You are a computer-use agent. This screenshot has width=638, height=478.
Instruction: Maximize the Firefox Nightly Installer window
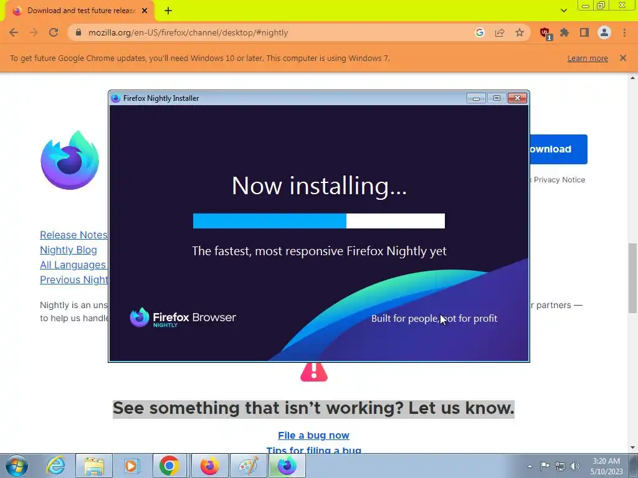[497, 98]
